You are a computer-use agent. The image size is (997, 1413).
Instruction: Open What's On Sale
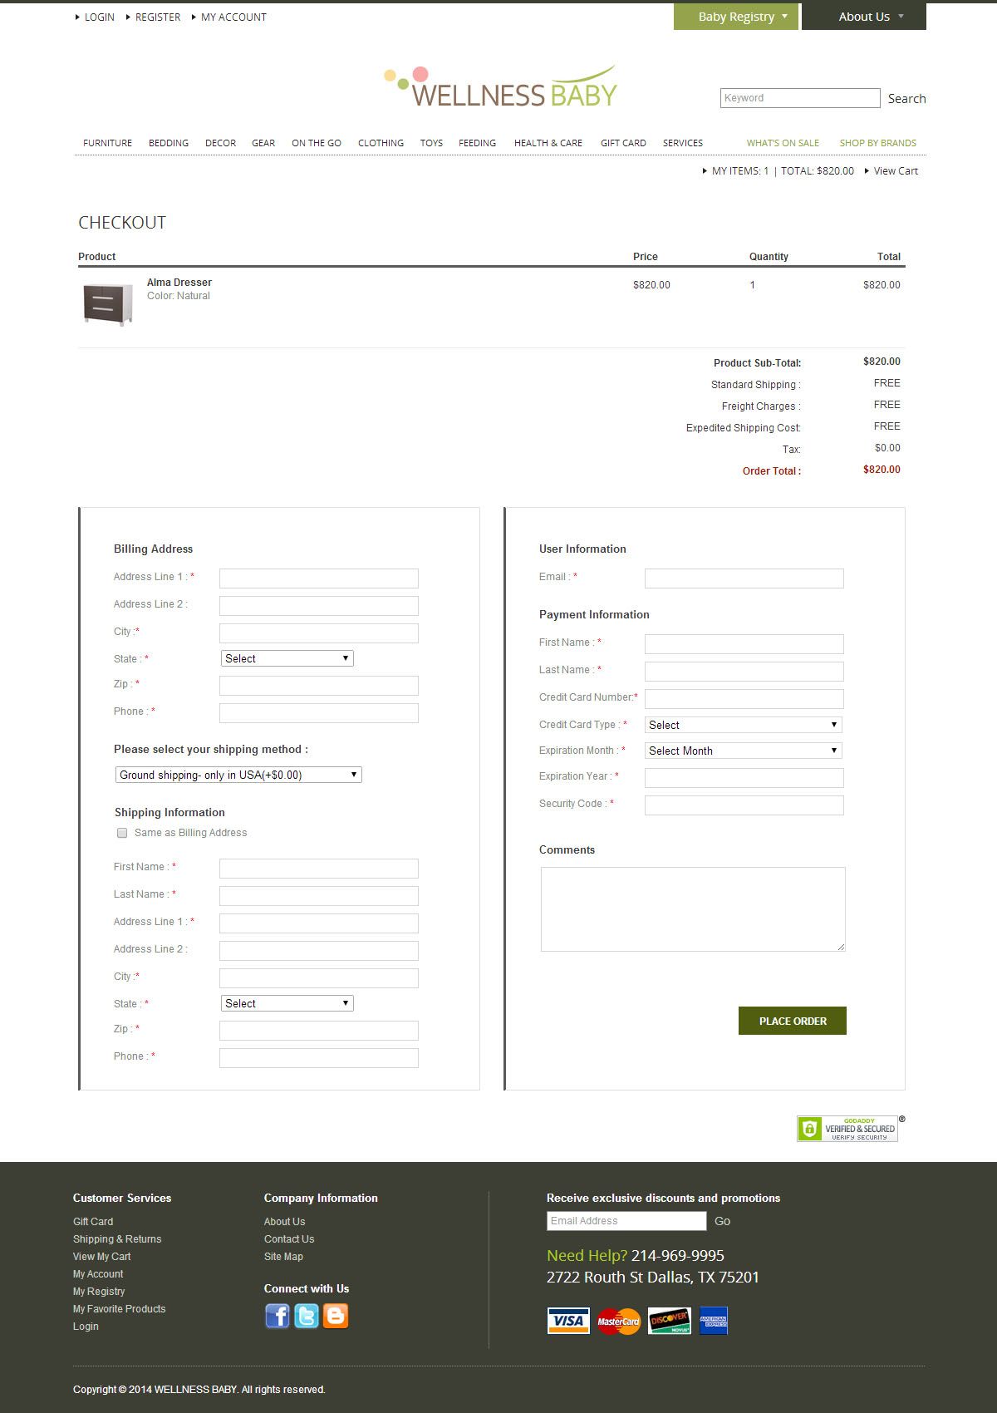[x=783, y=143]
